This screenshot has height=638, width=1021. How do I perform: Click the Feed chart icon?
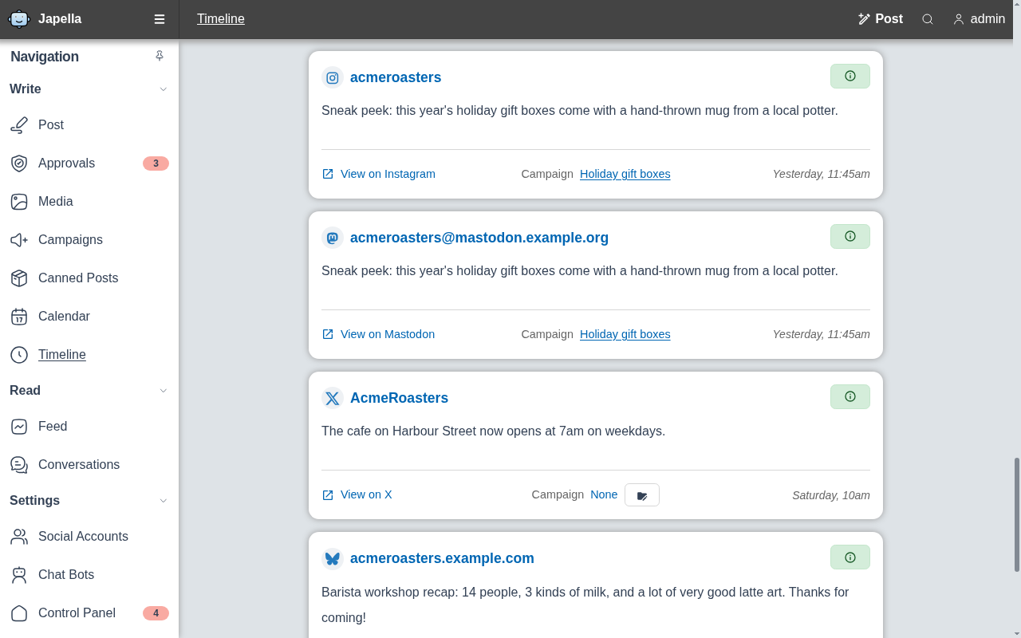19,426
